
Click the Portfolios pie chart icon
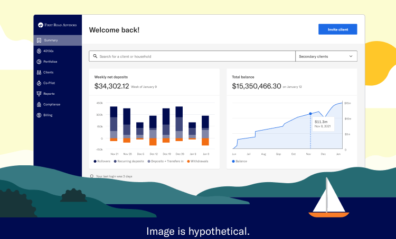pos(39,62)
